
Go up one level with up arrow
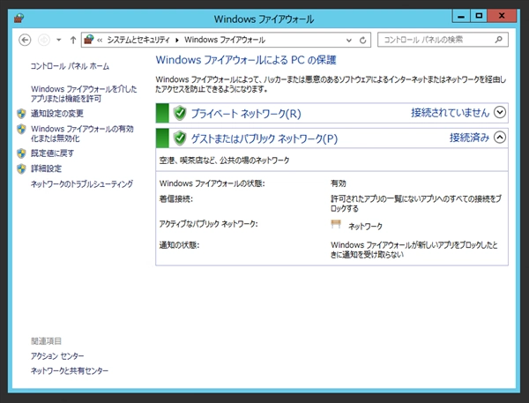pyautogui.click(x=73, y=40)
